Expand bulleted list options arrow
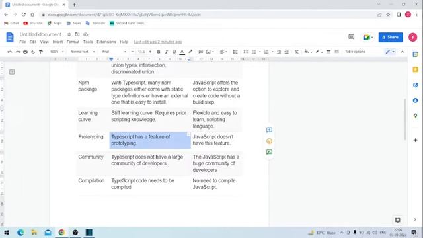423x238 pixels. 260,52
